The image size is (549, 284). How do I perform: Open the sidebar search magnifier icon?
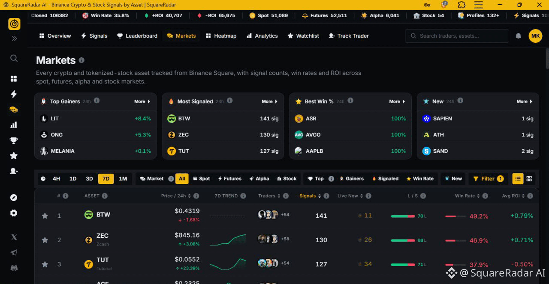(14, 58)
